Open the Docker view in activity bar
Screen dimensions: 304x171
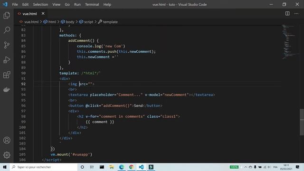7,90
